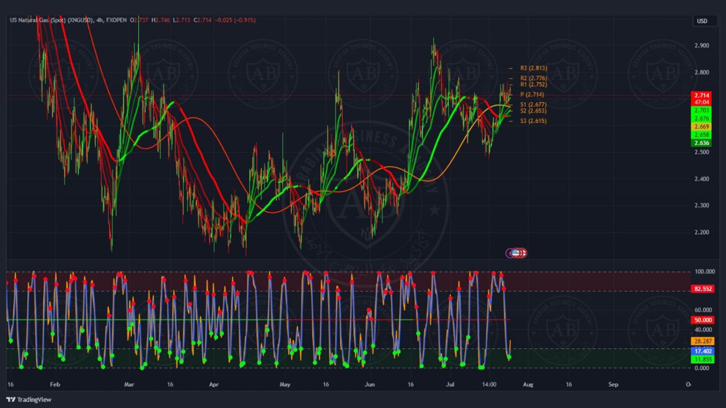Click the green 11.855 oscillator value label
The height and width of the screenshot is (408, 726).
click(703, 360)
